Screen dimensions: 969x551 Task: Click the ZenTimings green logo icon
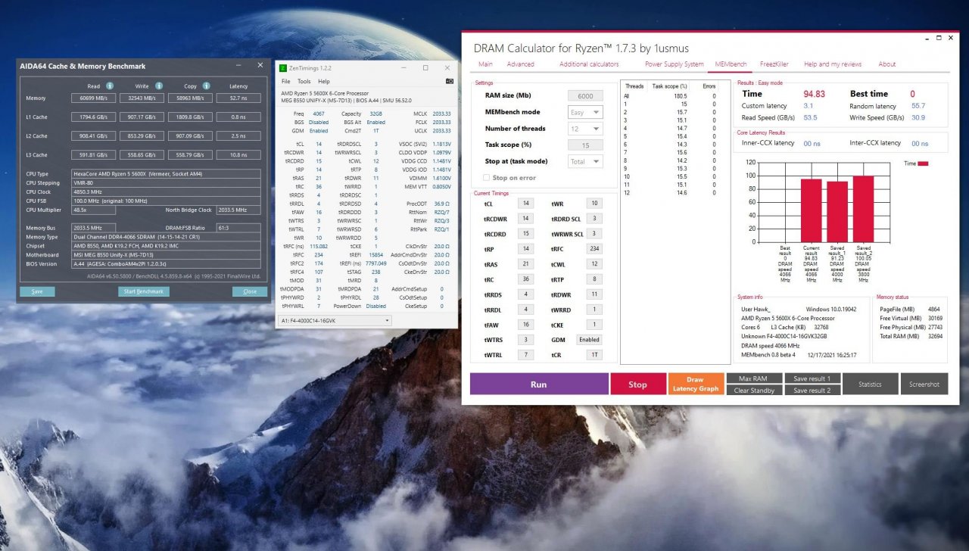click(x=283, y=68)
